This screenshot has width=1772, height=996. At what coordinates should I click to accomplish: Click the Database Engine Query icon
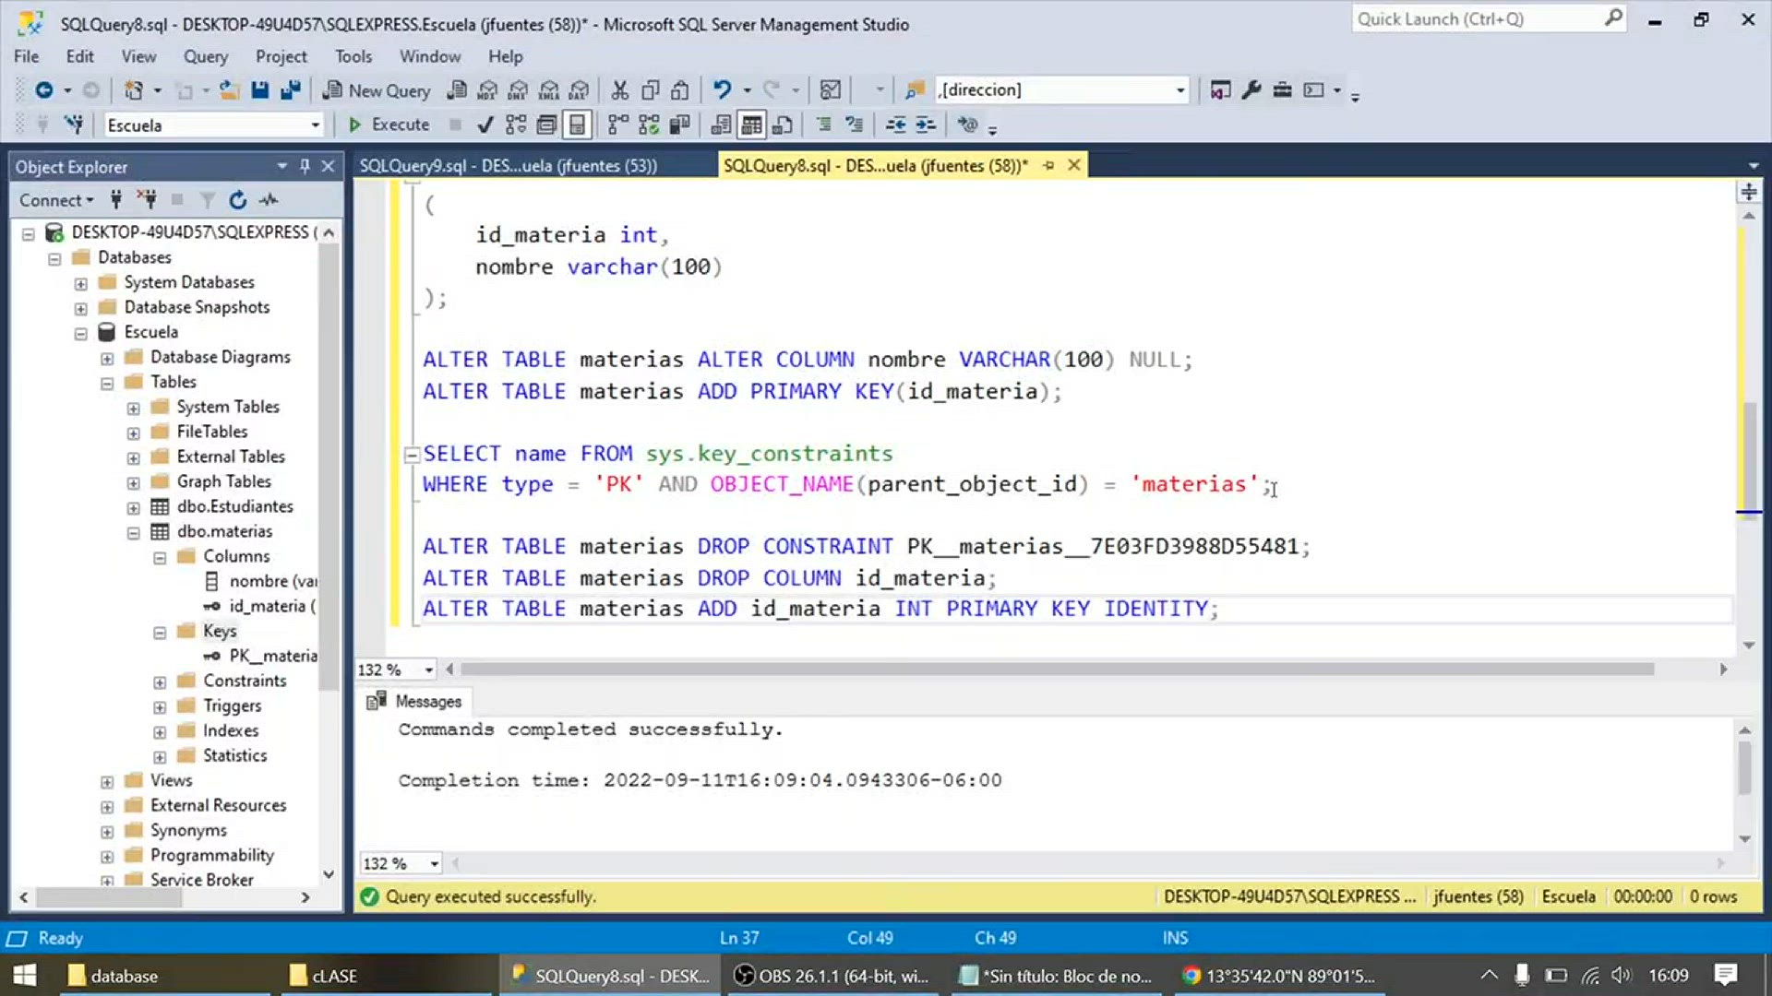pos(457,89)
